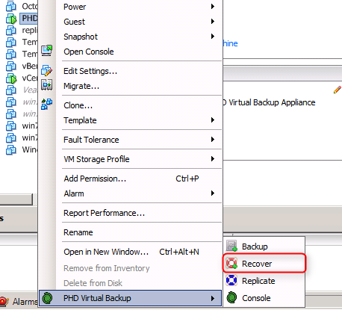Open the Fault Tolerance menu entry

pos(130,140)
